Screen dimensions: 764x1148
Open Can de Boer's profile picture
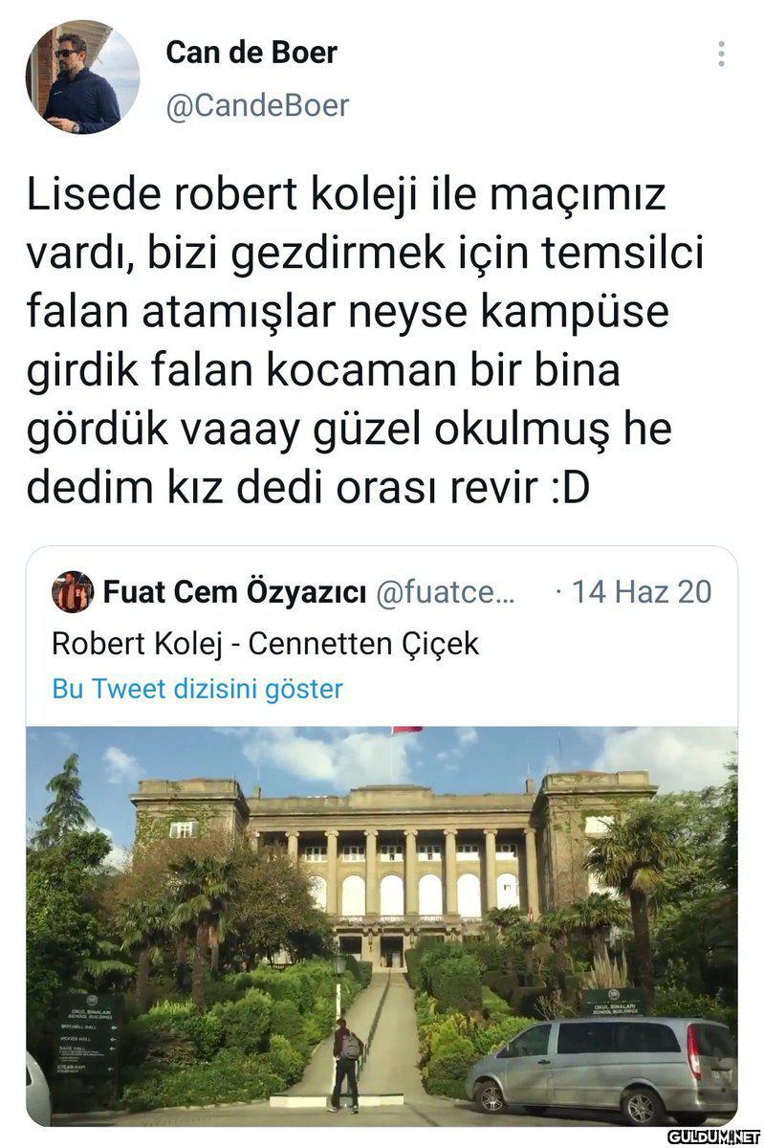(82, 77)
